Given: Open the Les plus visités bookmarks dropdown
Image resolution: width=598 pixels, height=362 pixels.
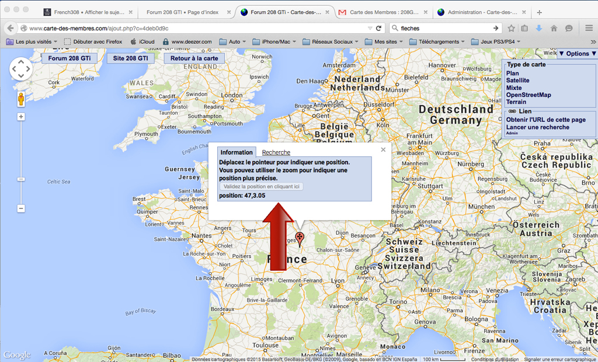Looking at the screenshot, I should pos(32,41).
